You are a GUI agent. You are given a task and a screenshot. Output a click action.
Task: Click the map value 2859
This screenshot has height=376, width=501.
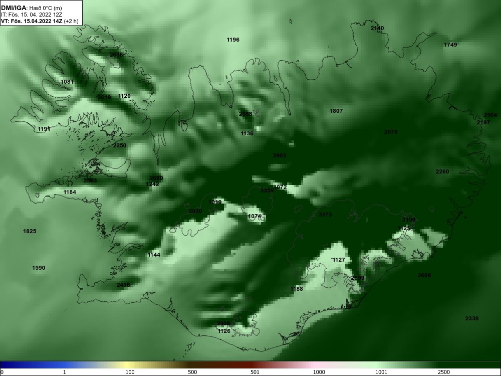(x=358, y=278)
